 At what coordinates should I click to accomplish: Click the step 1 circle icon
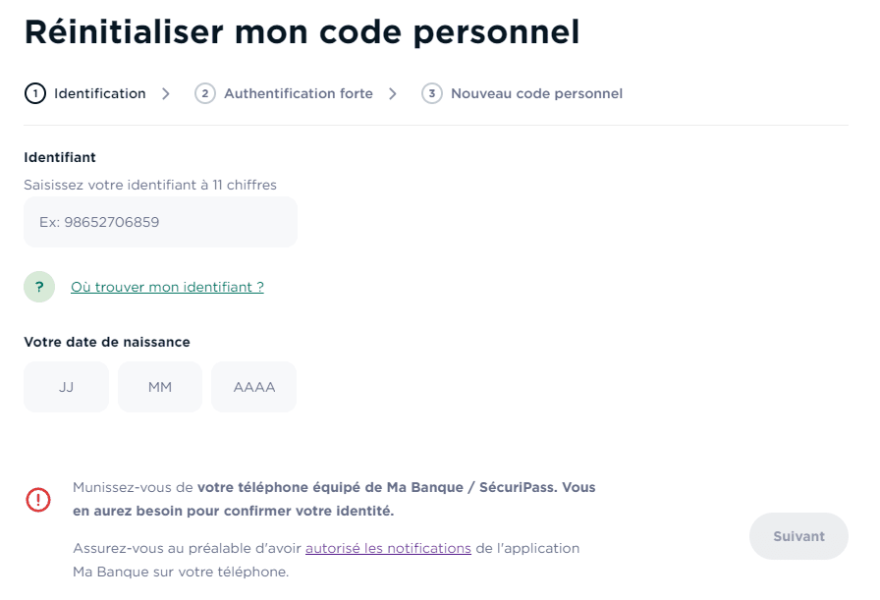pos(35,94)
